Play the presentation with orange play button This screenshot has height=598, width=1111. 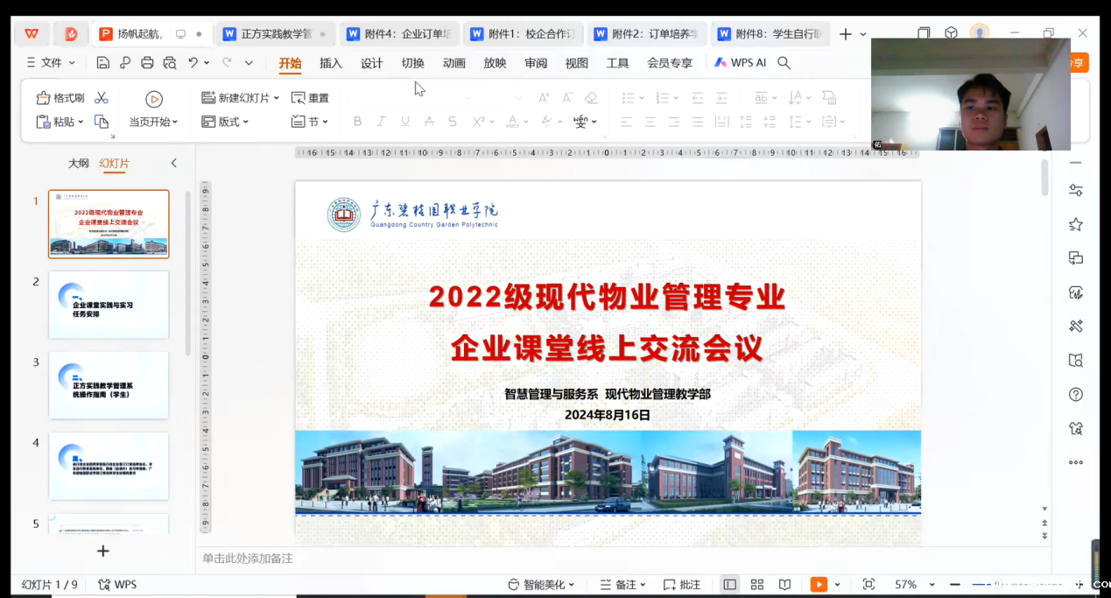point(819,584)
